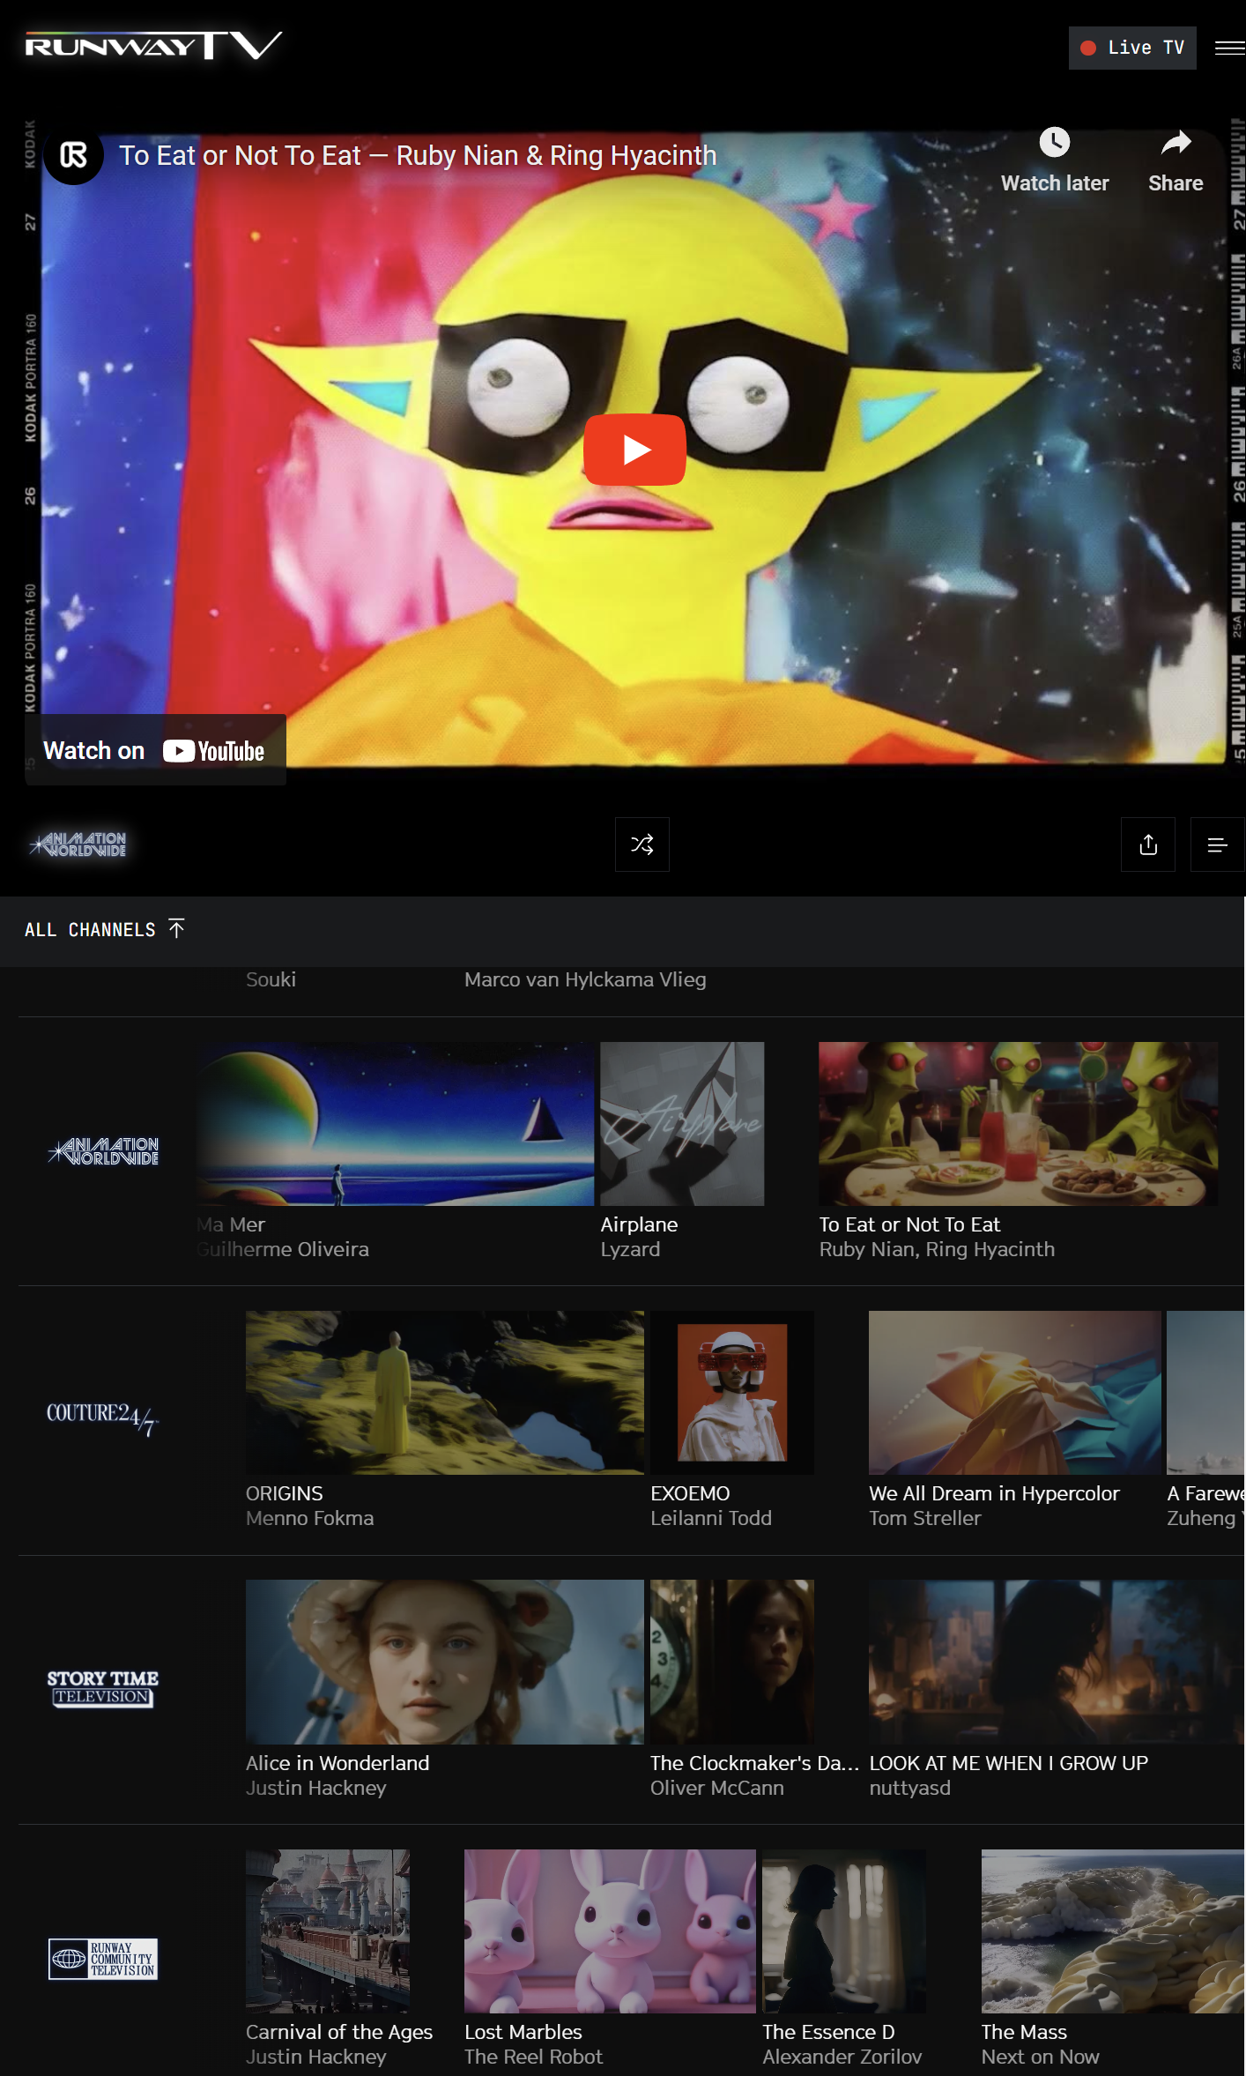
Task: Click the Souki author text
Action: 271,979
